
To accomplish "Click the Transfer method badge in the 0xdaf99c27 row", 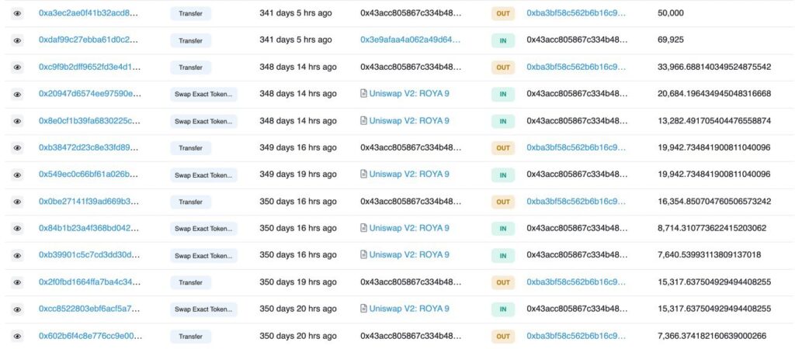I will 190,40.
